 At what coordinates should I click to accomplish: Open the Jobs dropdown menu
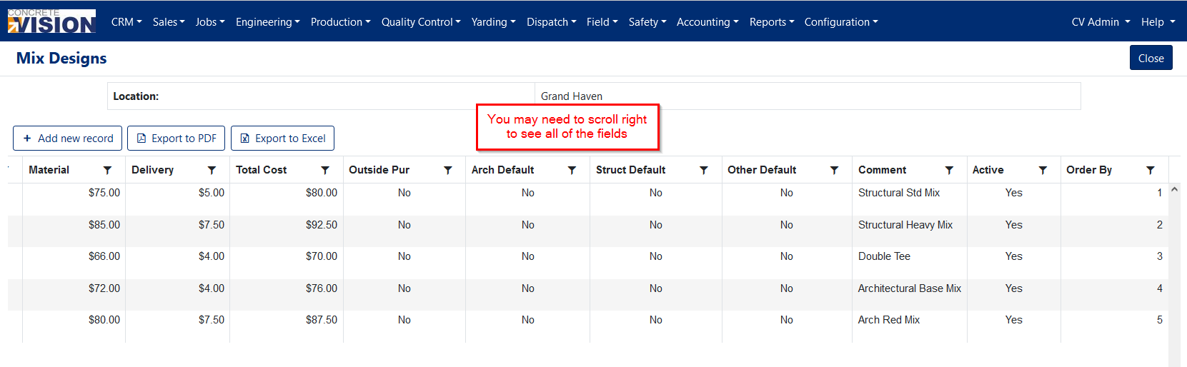click(x=210, y=22)
